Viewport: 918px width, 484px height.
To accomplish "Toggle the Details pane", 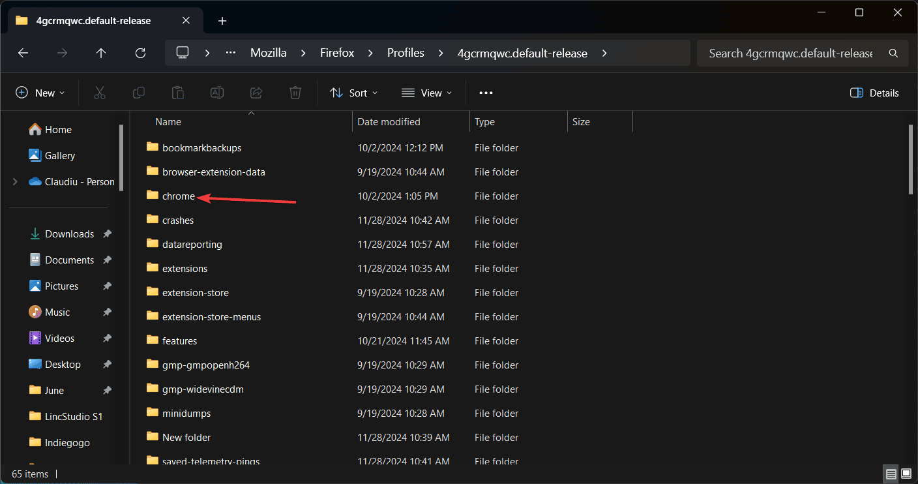I will point(874,93).
